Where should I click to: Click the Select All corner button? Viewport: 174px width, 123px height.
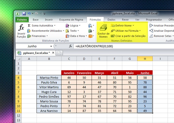click(x=18, y=59)
